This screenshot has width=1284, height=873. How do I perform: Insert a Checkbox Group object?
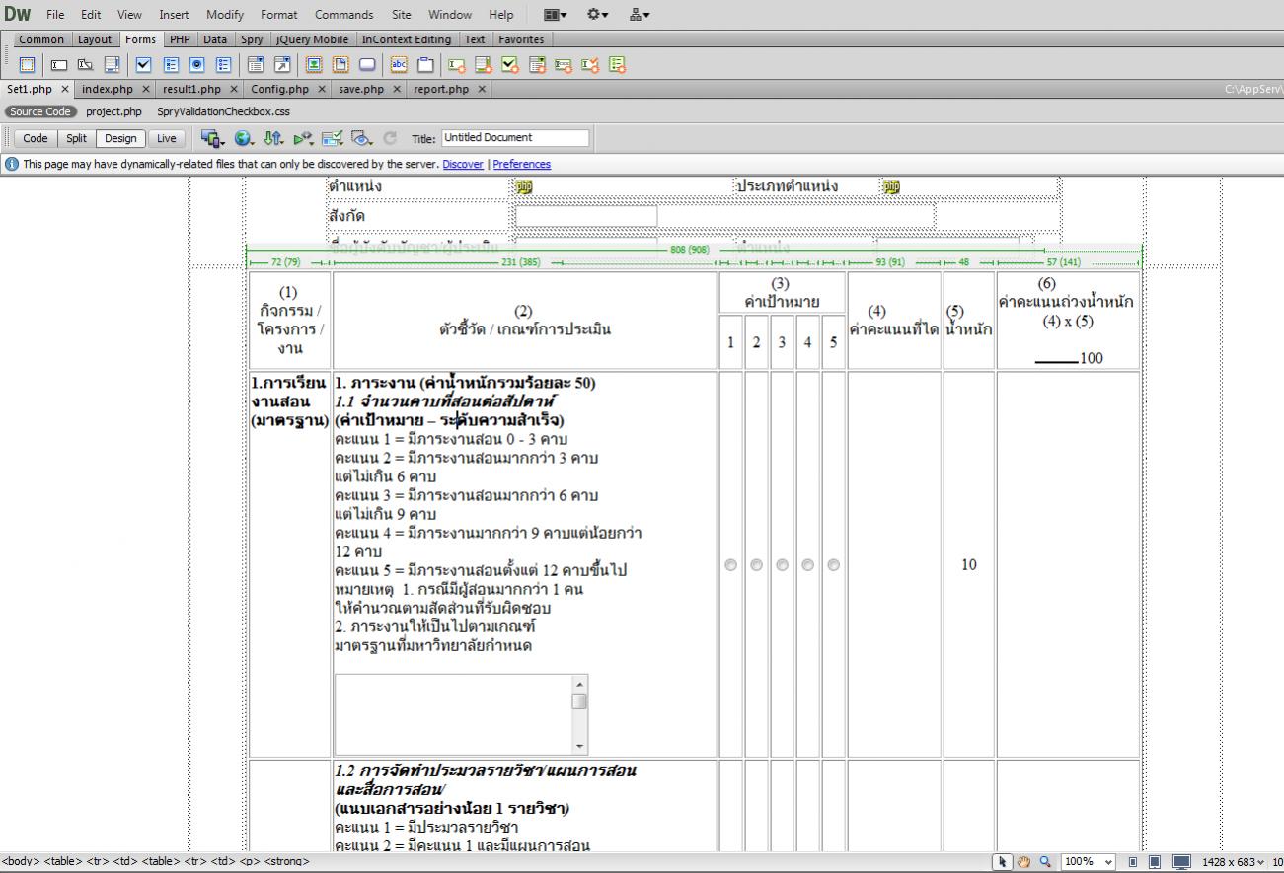coord(170,64)
